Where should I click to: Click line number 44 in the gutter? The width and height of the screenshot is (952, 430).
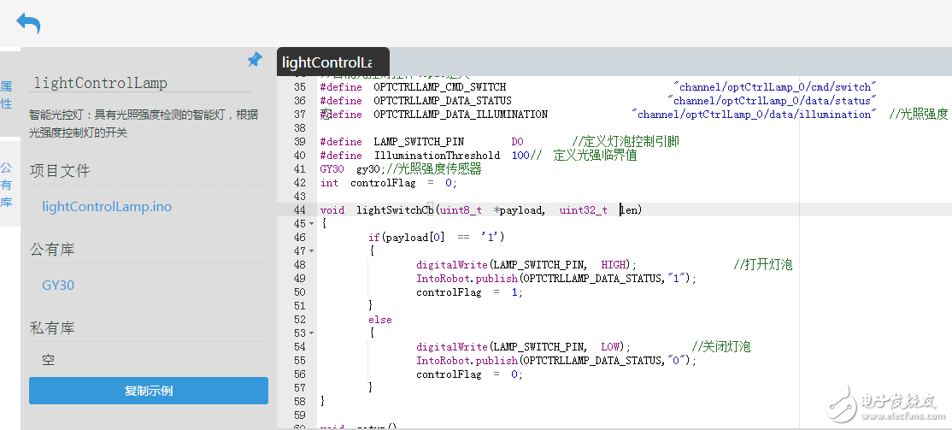pyautogui.click(x=298, y=210)
